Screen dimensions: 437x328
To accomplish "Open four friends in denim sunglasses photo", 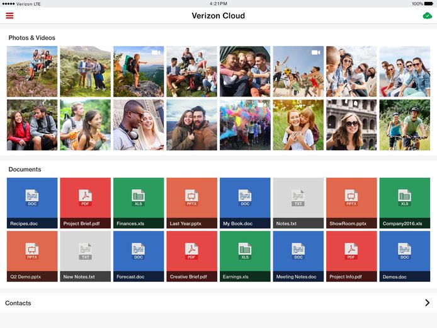I will 405,71.
